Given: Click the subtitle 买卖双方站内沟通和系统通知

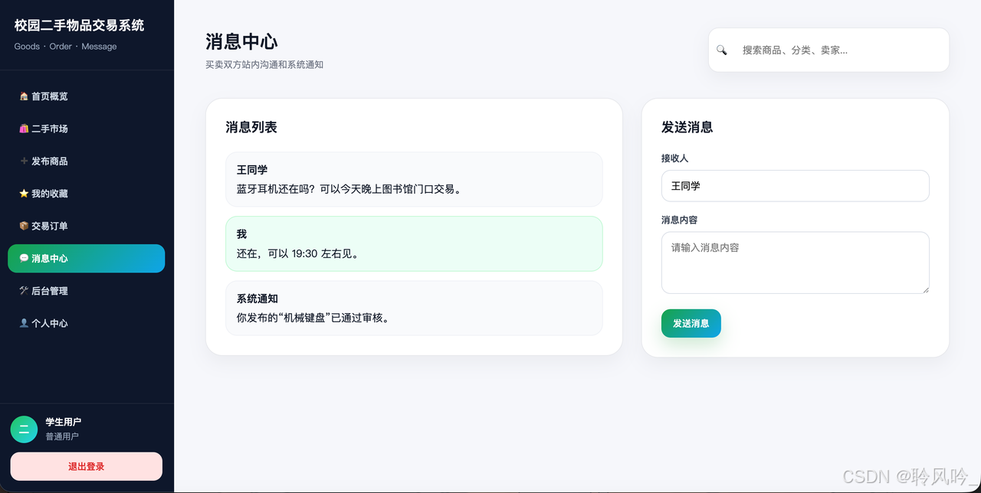Looking at the screenshot, I should [x=264, y=65].
